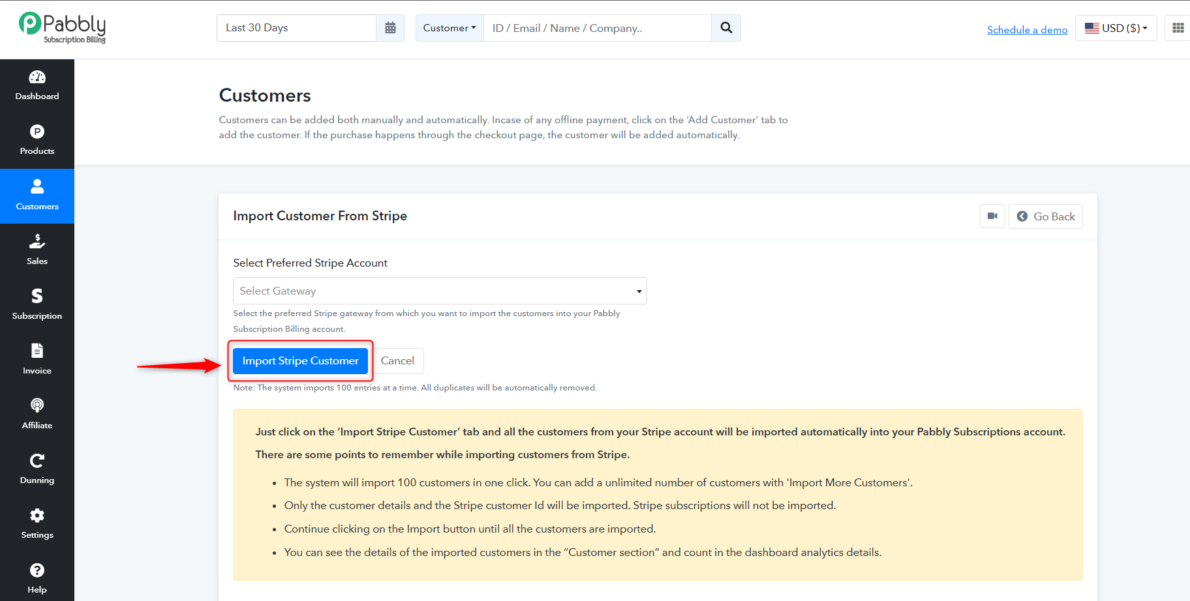Open the Dunning sidebar icon
Image resolution: width=1190 pixels, height=601 pixels.
click(37, 461)
